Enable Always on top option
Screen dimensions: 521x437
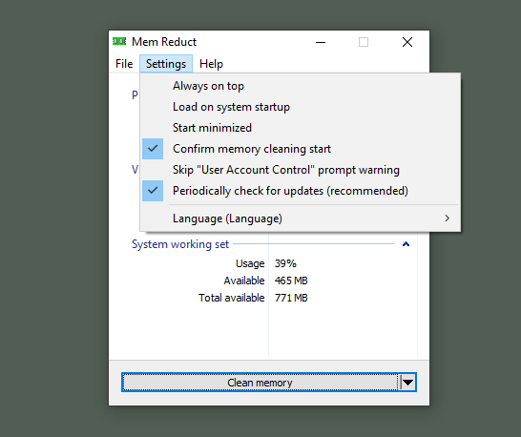coord(300,86)
